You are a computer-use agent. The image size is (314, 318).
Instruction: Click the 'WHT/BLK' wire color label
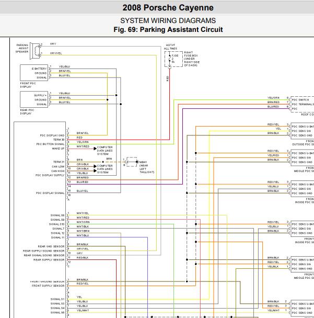(x=83, y=226)
